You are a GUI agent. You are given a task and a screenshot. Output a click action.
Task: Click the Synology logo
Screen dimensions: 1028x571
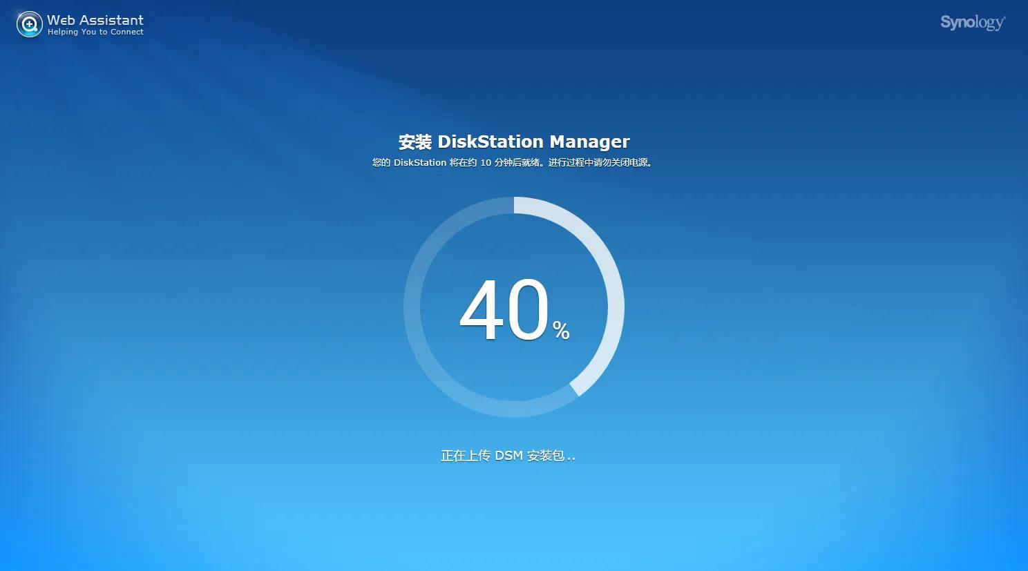(973, 23)
